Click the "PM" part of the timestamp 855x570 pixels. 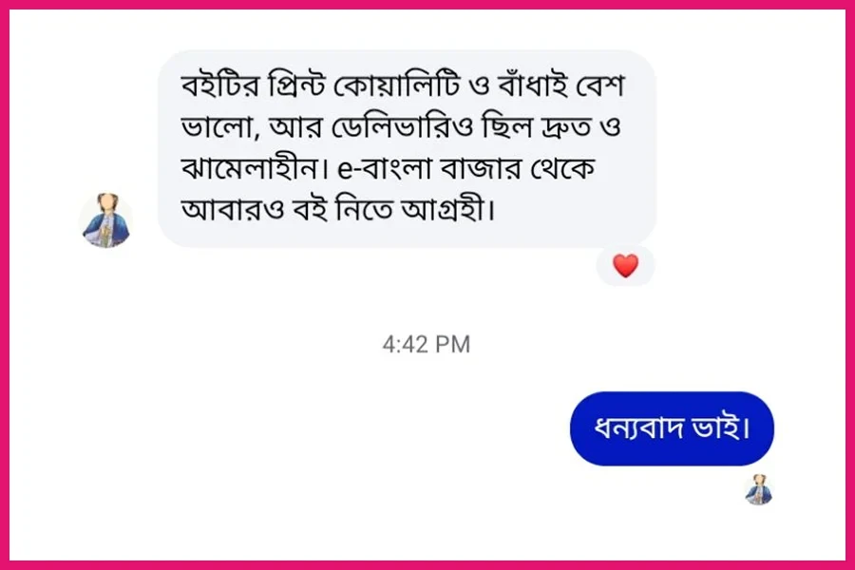[x=452, y=345]
